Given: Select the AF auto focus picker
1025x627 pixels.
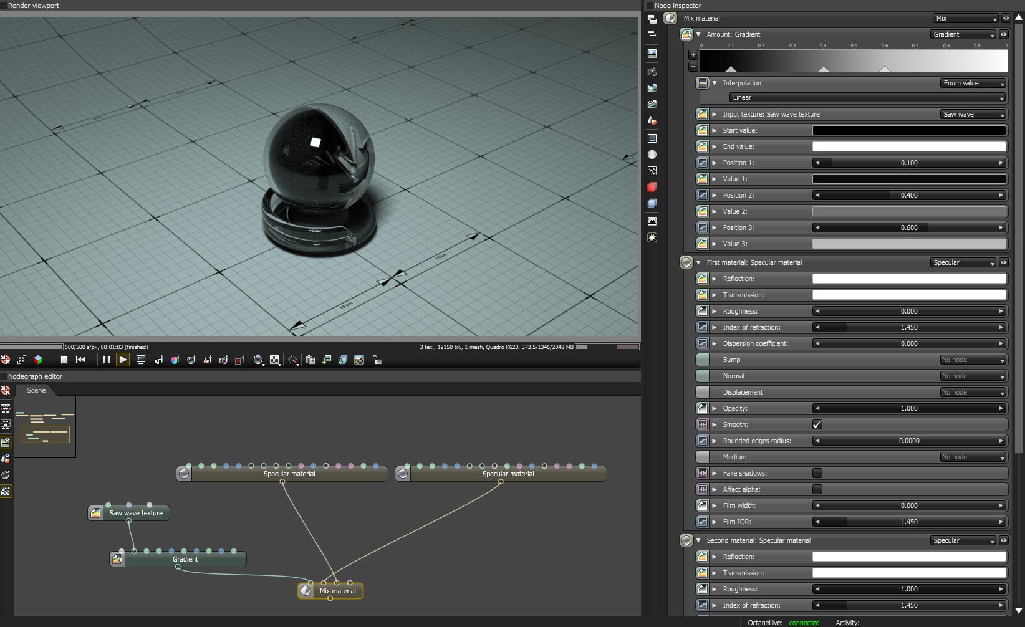Looking at the screenshot, I should [x=158, y=360].
